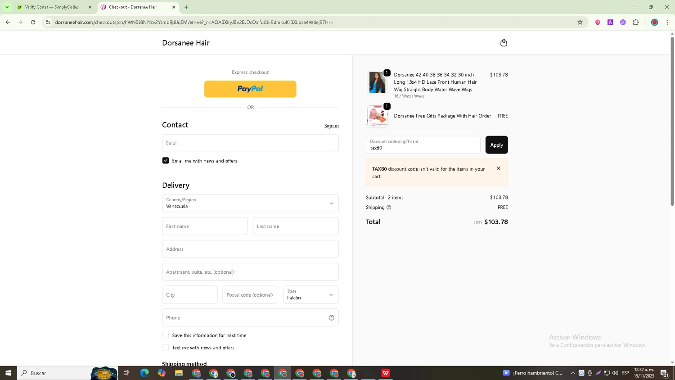Select the Free Gifts Package thumbnail
675x380 pixels.
coord(377,116)
